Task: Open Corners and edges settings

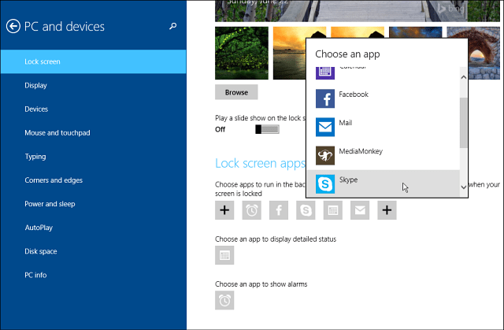Action: tap(93, 180)
